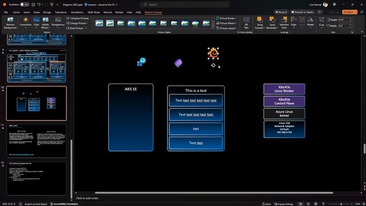366x206 pixels.
Task: Expand the Reset Picture dropdown arrow
Action: click(86, 28)
